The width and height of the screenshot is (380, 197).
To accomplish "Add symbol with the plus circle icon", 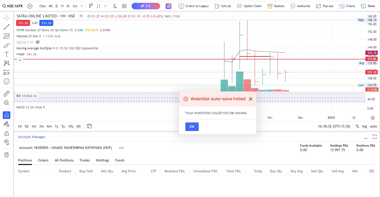I will pyautogui.click(x=30, y=6).
